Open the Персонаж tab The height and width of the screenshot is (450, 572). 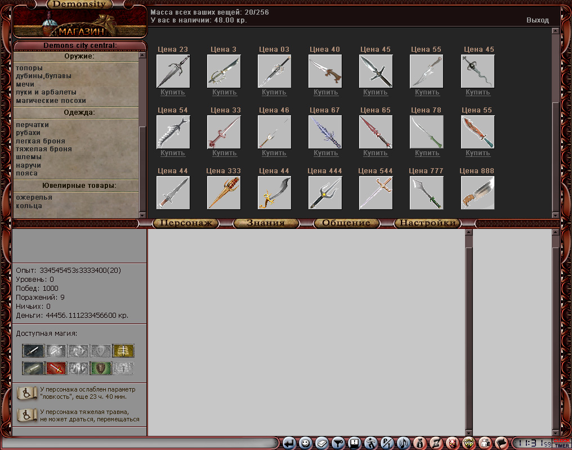tap(186, 223)
